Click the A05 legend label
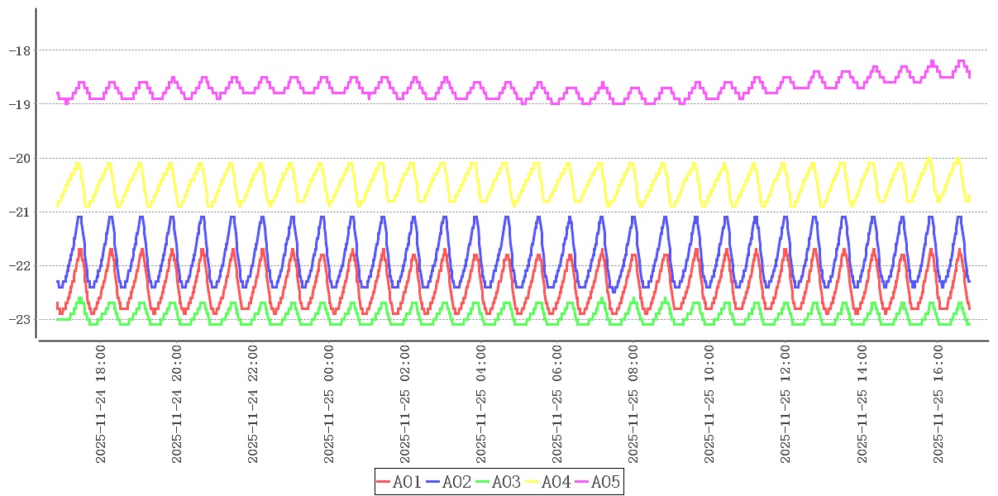 (605, 482)
